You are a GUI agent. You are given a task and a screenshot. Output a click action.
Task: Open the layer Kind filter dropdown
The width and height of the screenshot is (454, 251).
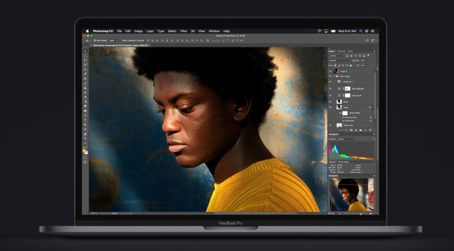point(336,55)
